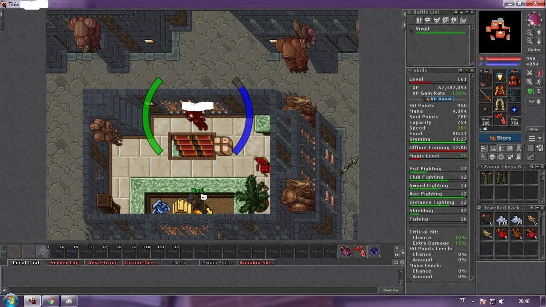Click the minimap compass rose
This screenshot has height=307, width=546.
pos(534,20)
